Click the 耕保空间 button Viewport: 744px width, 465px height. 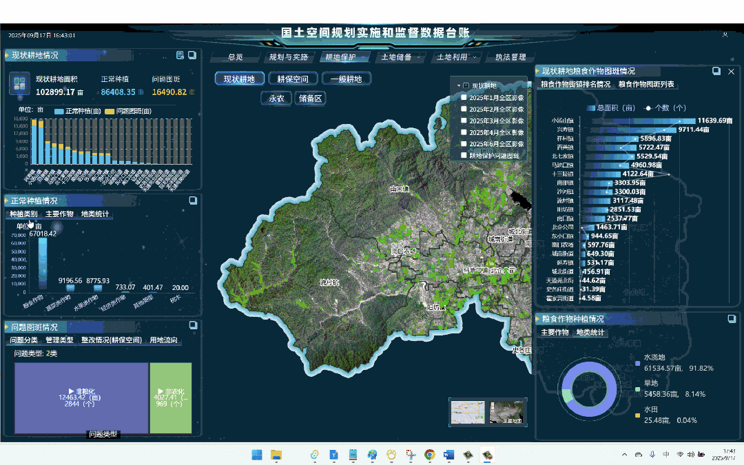[293, 79]
